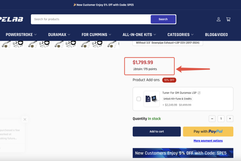This screenshot has width=241, height=161.
Task: Click external link icon beside Tuner title
Action: click(199, 93)
